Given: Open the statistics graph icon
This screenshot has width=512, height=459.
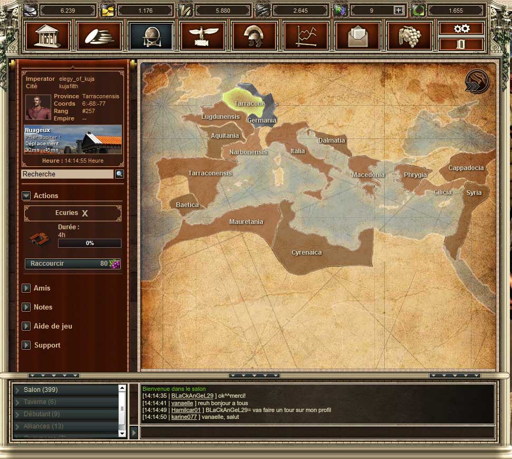Looking at the screenshot, I should click(306, 36).
